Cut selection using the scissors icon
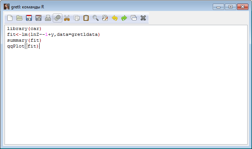The height and width of the screenshot is (149, 252). tap(67, 18)
